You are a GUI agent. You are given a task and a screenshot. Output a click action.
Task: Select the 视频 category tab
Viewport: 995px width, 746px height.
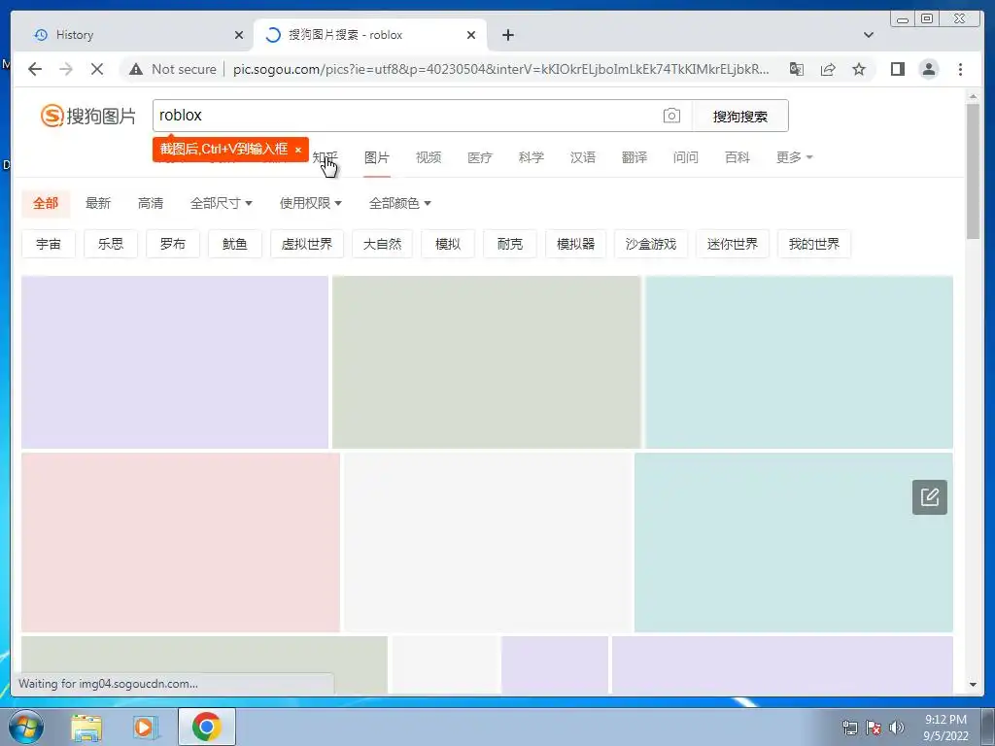tap(429, 157)
